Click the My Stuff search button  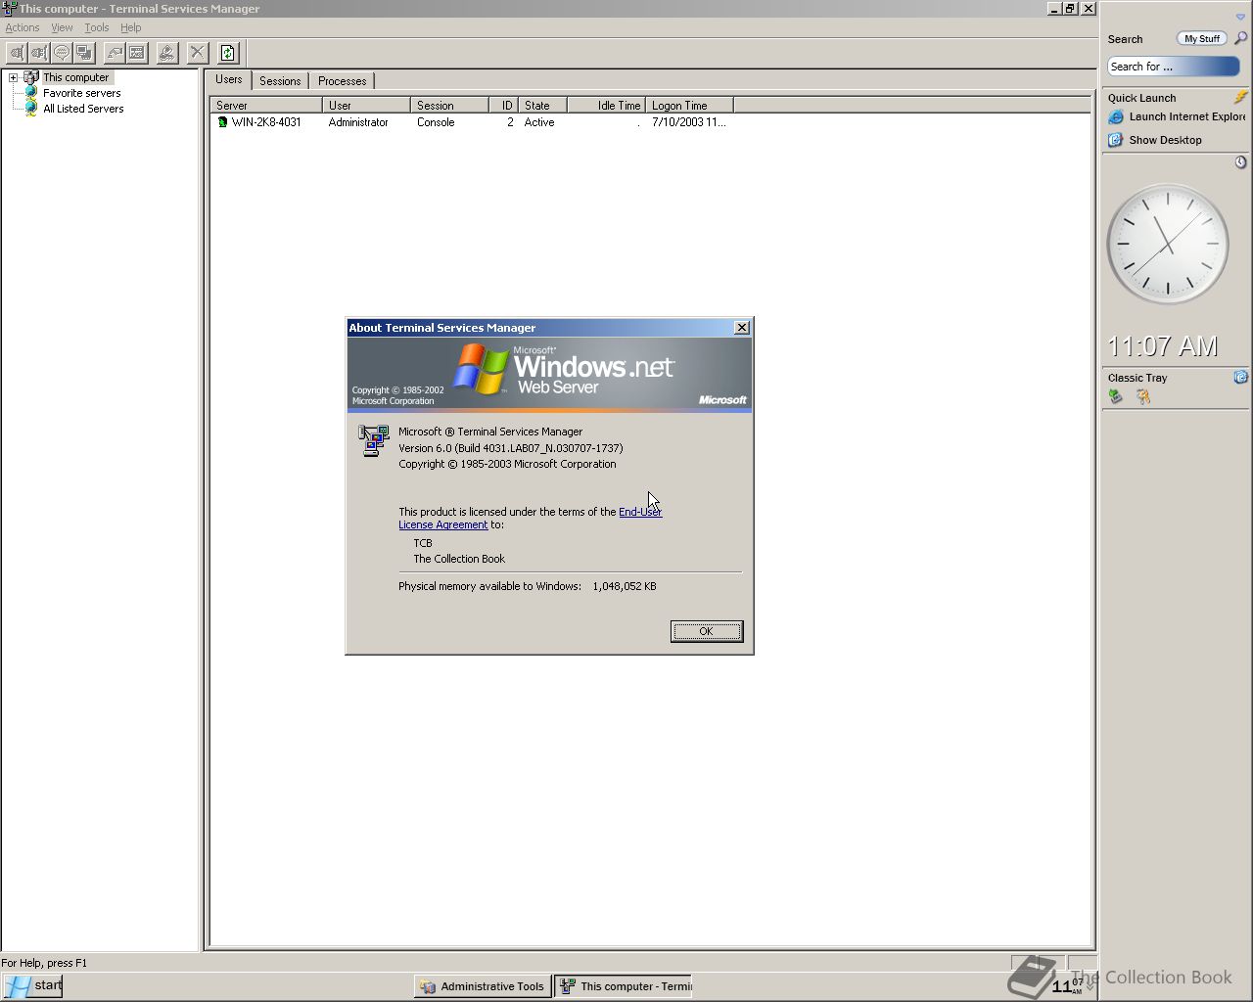coord(1202,38)
